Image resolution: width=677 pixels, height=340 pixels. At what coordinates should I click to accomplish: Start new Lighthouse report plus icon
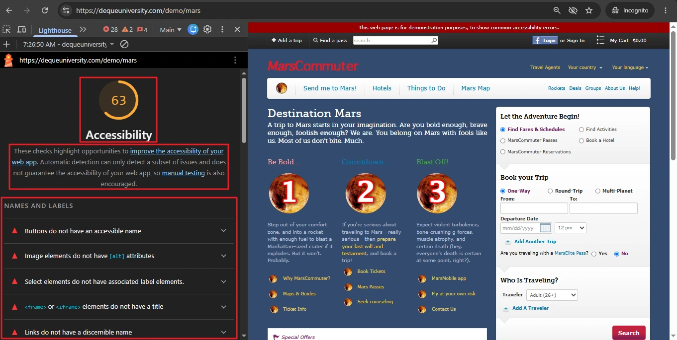click(6, 44)
